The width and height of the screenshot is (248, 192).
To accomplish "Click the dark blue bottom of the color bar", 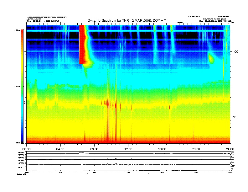I will click(22, 138).
